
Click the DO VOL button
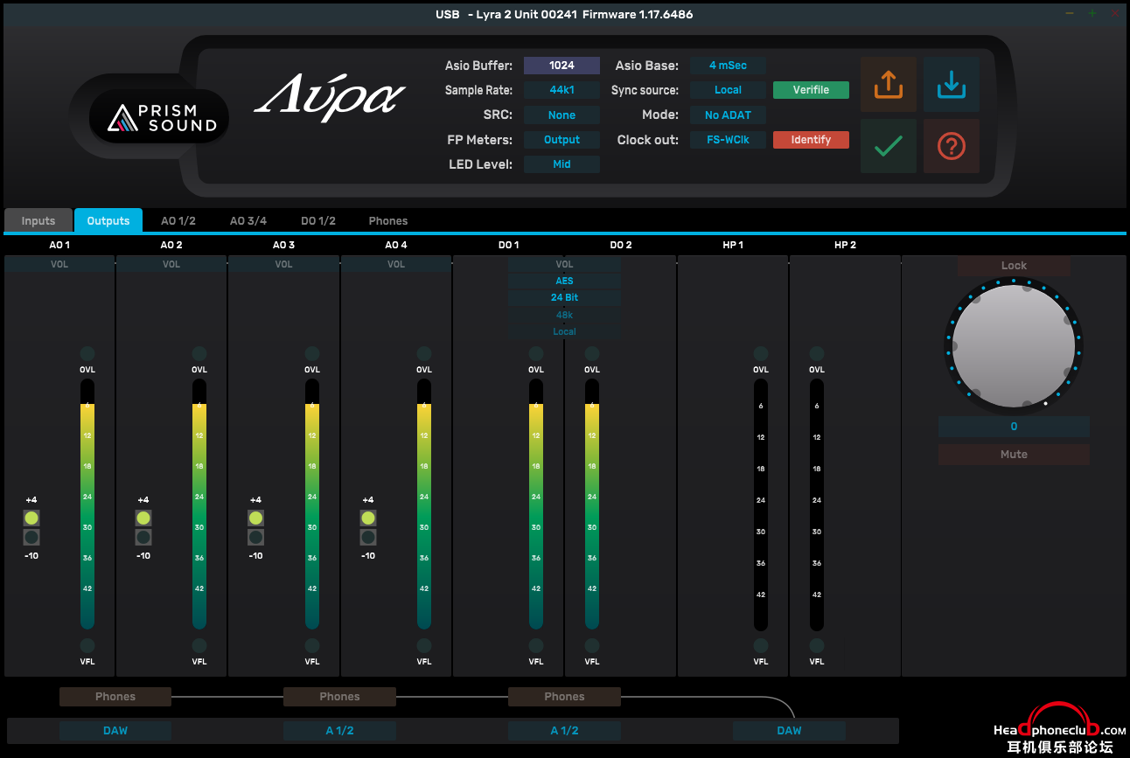click(564, 264)
